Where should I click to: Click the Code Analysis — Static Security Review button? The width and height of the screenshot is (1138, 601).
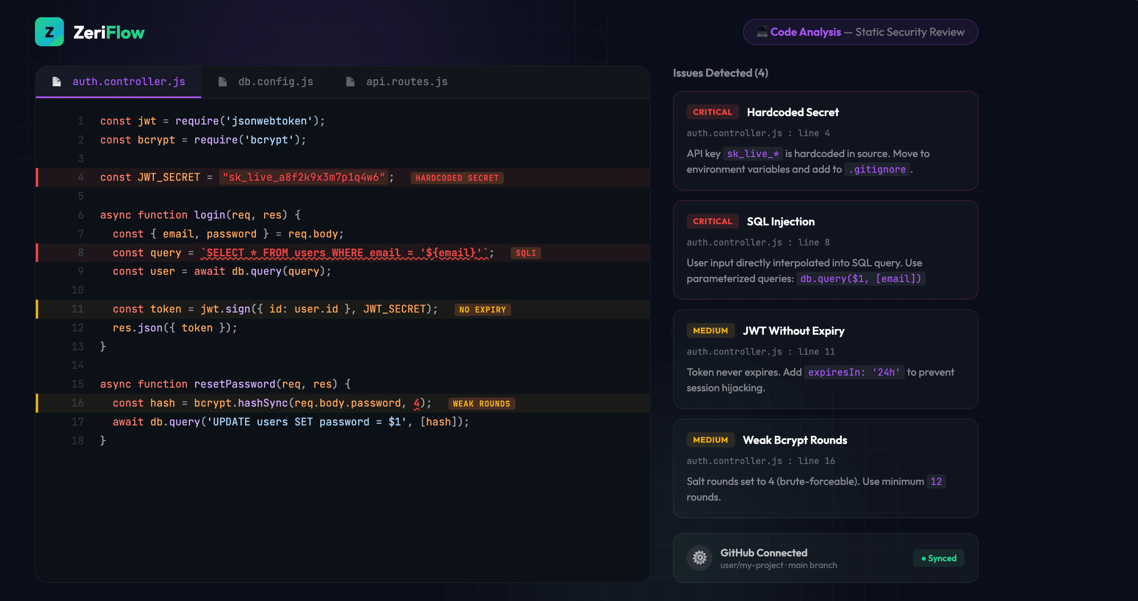860,32
